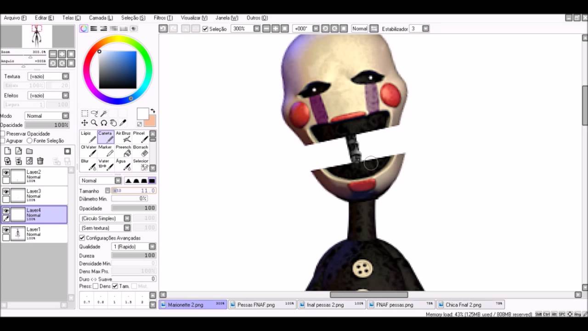
Task: Activate the move tool
Action: 85,123
